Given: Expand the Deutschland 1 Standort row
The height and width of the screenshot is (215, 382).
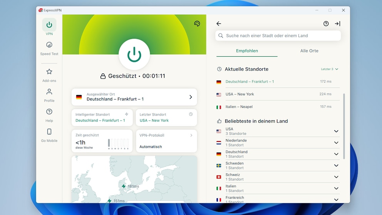Looking at the screenshot, I should (x=278, y=154).
